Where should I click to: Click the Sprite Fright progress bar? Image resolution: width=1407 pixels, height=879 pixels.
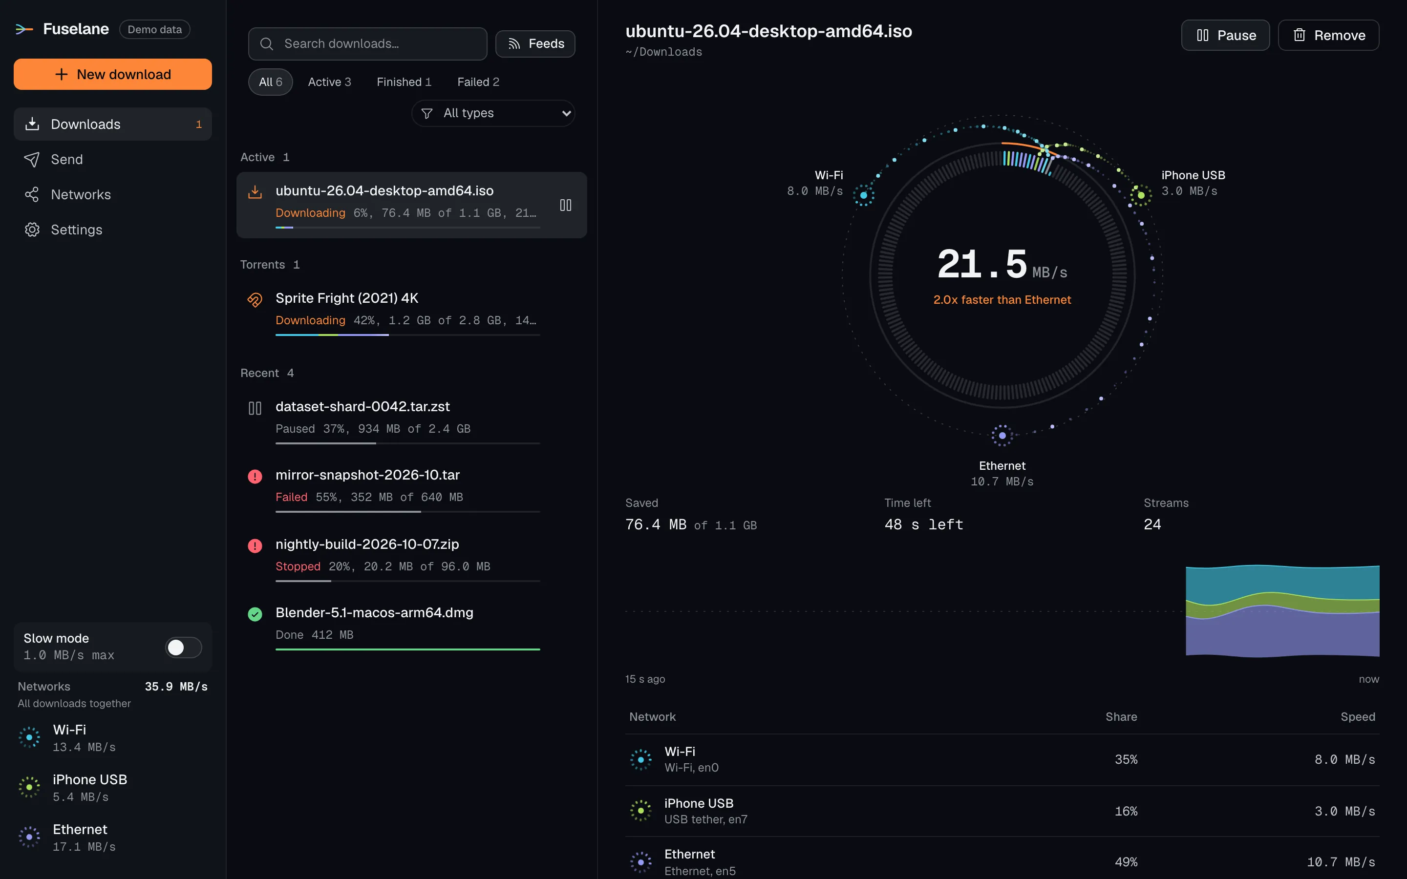pyautogui.click(x=407, y=335)
